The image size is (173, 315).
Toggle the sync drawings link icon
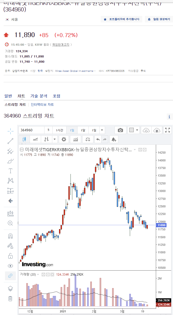coord(10,276)
